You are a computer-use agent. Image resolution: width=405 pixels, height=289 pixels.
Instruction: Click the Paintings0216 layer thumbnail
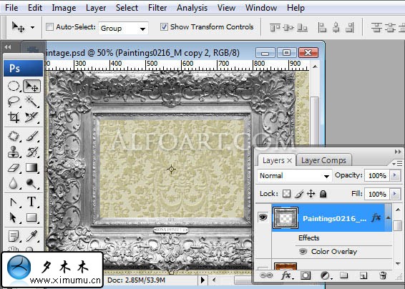pos(286,217)
